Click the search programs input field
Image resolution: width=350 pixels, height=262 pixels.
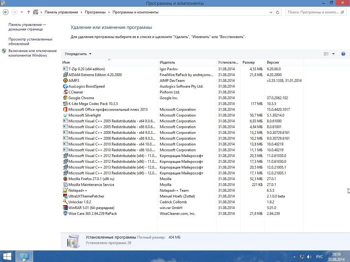pyautogui.click(x=313, y=12)
